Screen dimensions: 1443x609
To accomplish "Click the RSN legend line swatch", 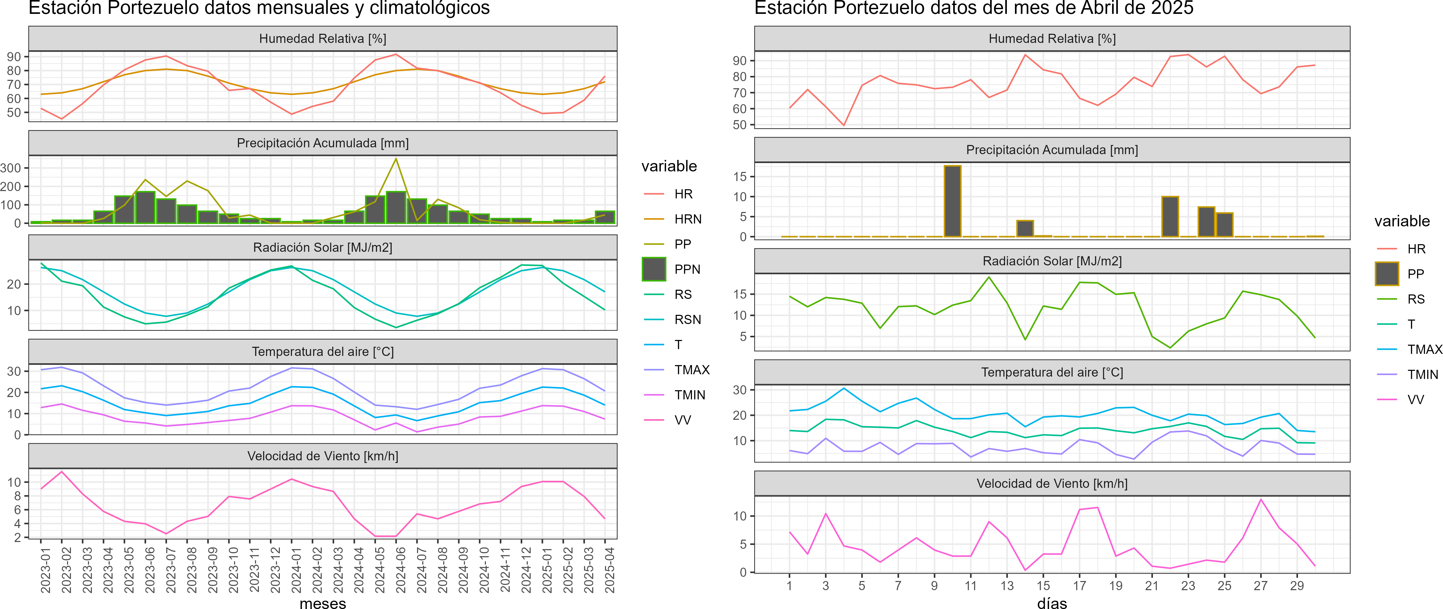I will tap(654, 320).
